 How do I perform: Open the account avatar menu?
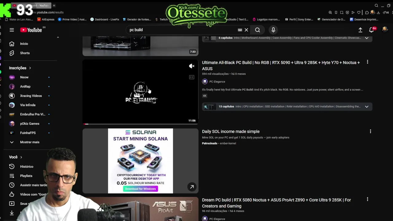click(x=385, y=29)
